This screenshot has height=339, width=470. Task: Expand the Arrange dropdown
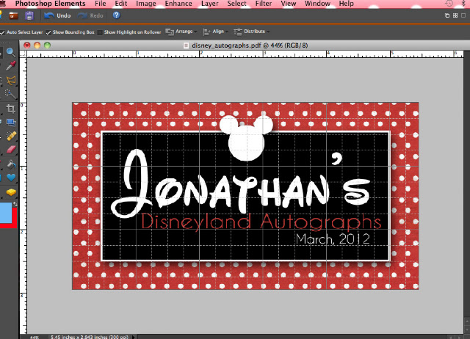tap(181, 32)
